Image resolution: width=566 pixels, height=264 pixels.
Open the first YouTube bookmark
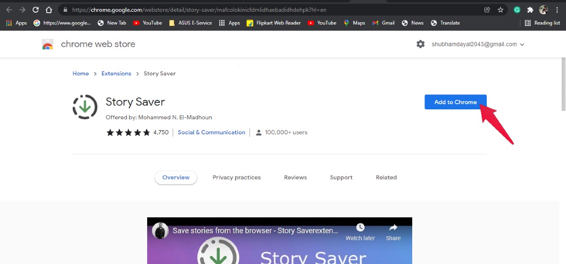coord(147,23)
